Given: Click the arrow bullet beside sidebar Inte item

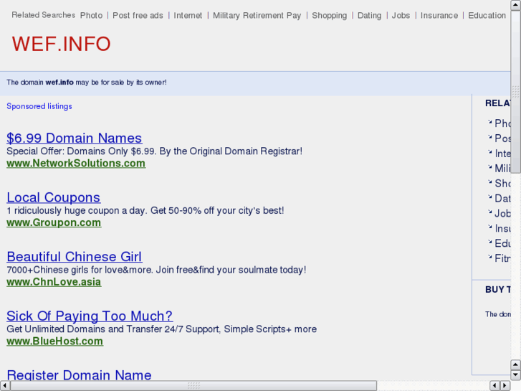Looking at the screenshot, I should click(x=489, y=152).
